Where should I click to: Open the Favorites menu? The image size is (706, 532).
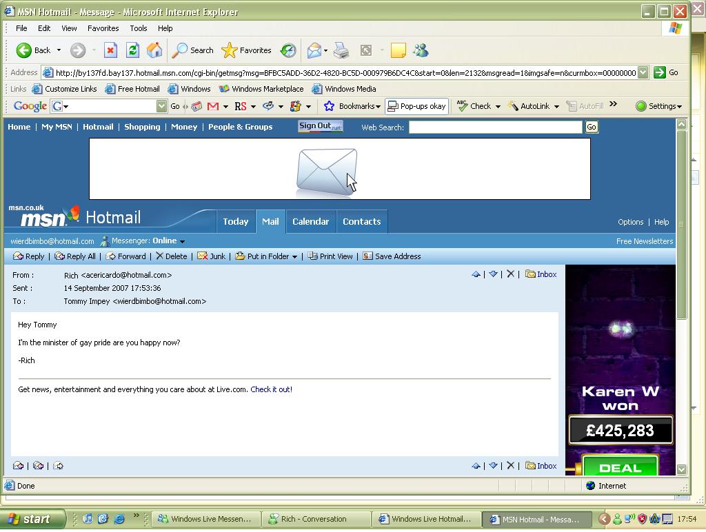[103, 28]
